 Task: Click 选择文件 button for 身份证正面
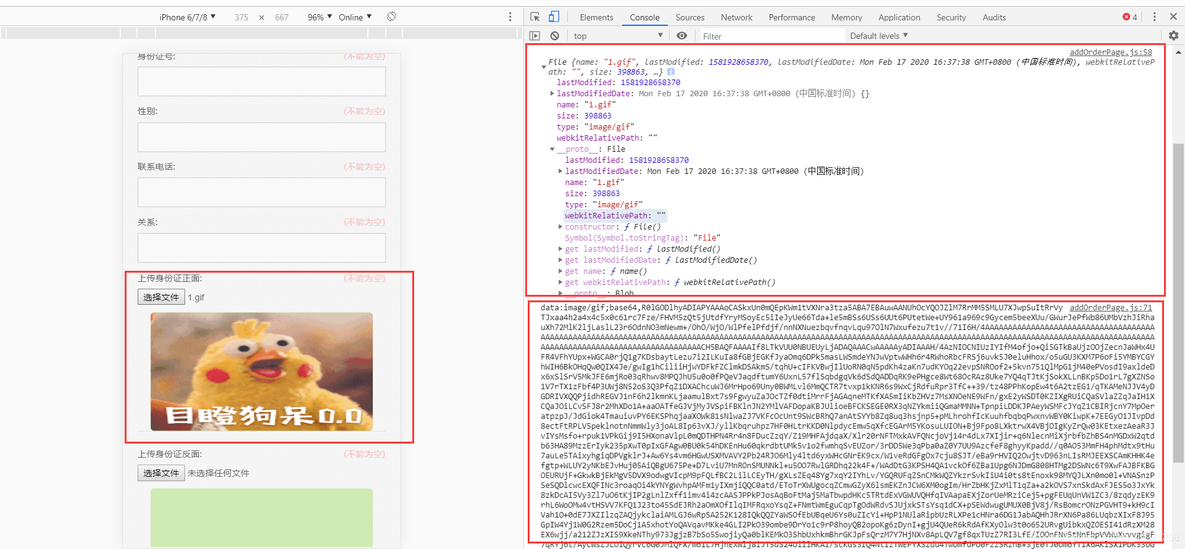(x=161, y=297)
